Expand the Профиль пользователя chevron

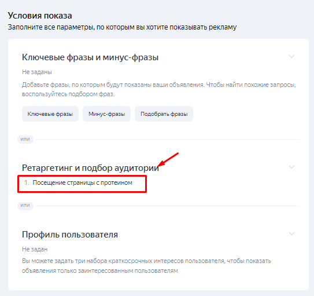click(x=291, y=233)
